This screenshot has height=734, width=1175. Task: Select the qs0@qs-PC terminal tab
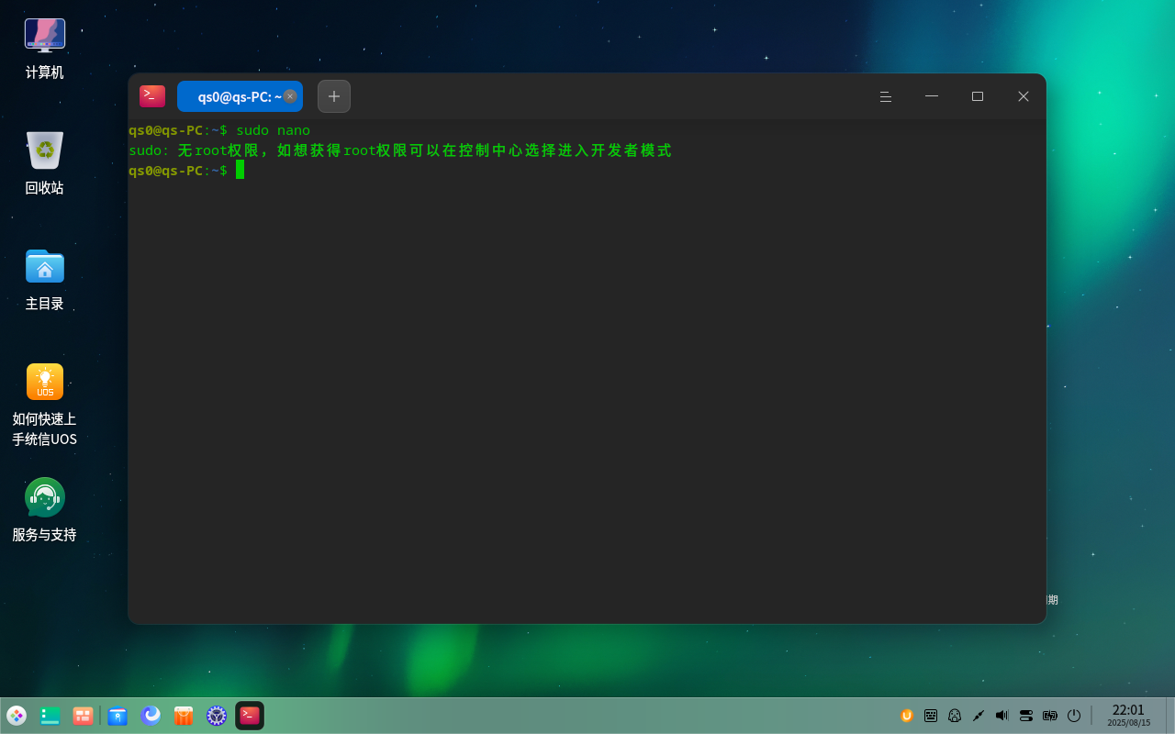click(234, 96)
